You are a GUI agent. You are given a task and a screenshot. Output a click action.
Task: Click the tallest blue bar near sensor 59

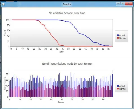[71, 85]
